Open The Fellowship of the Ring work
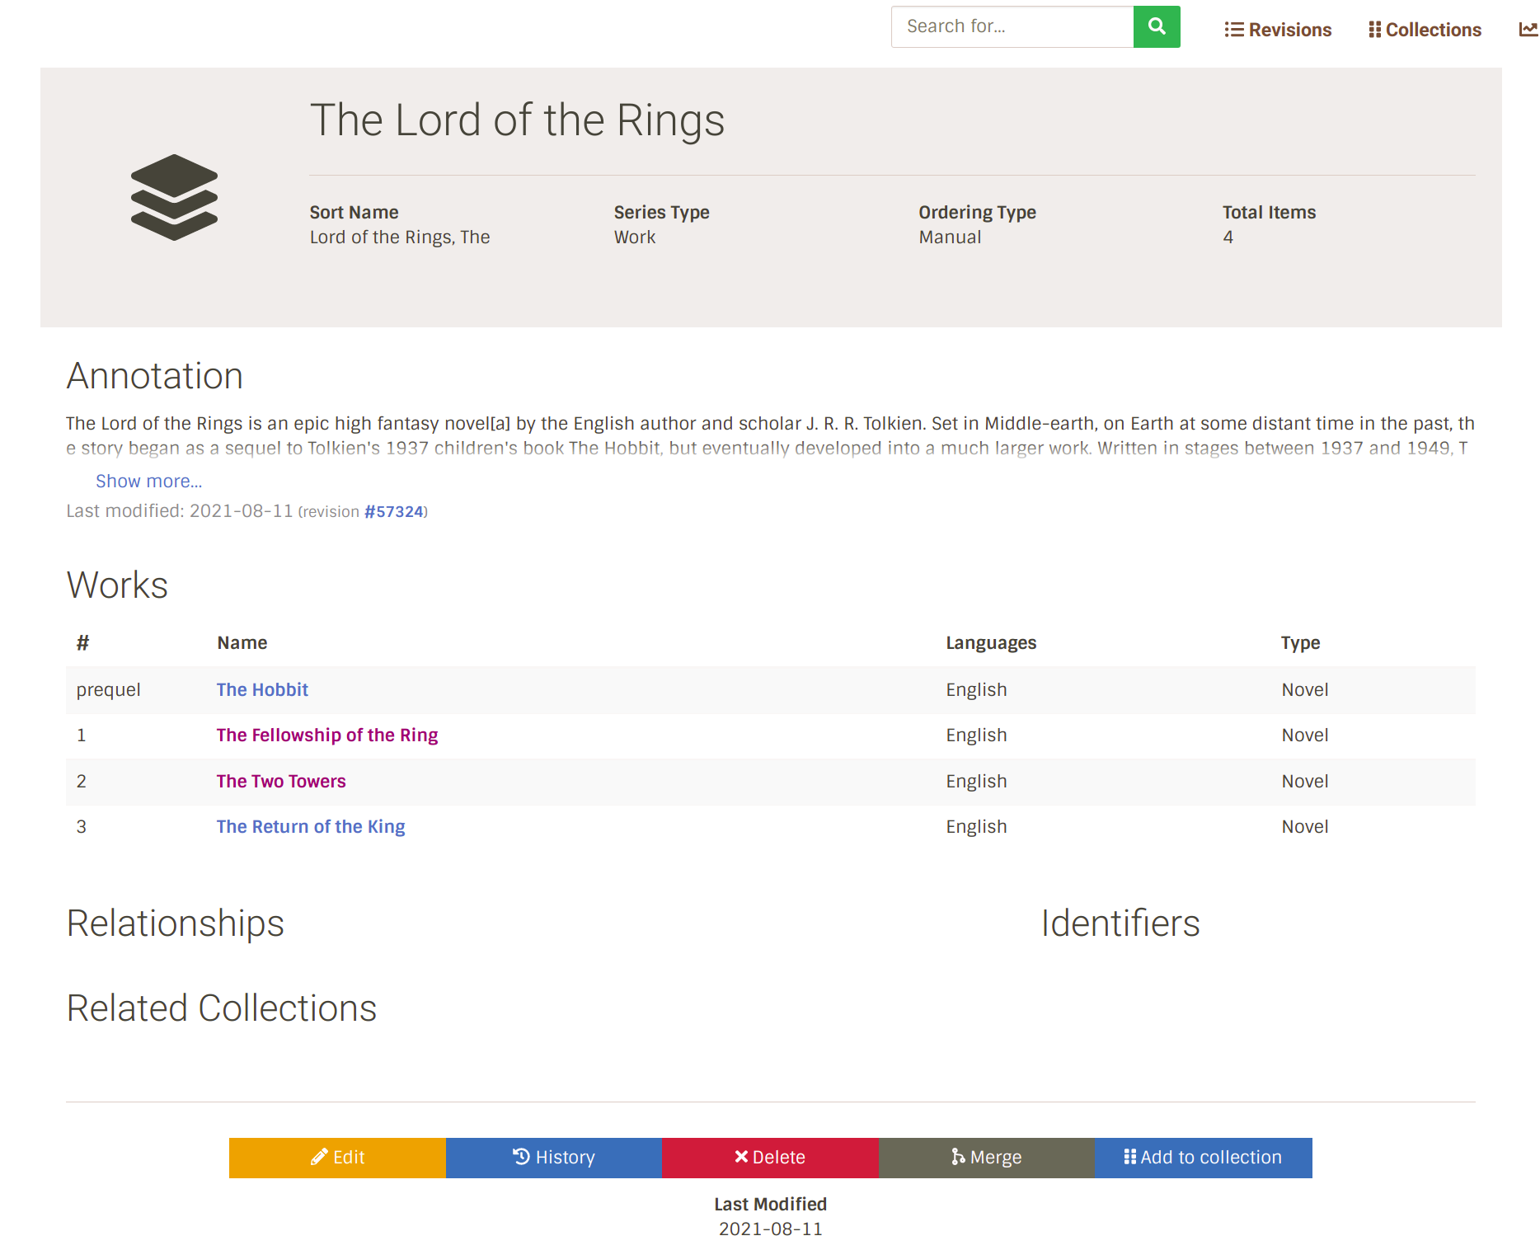The width and height of the screenshot is (1540, 1250). pyautogui.click(x=327, y=735)
